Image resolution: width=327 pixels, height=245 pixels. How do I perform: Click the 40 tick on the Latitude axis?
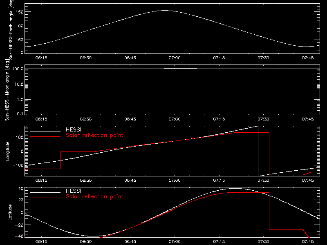(21, 189)
